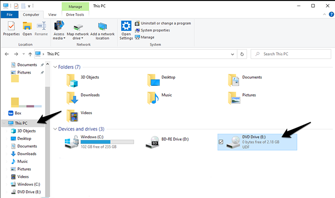
Task: Click the Refresh button
Action: click(x=242, y=54)
